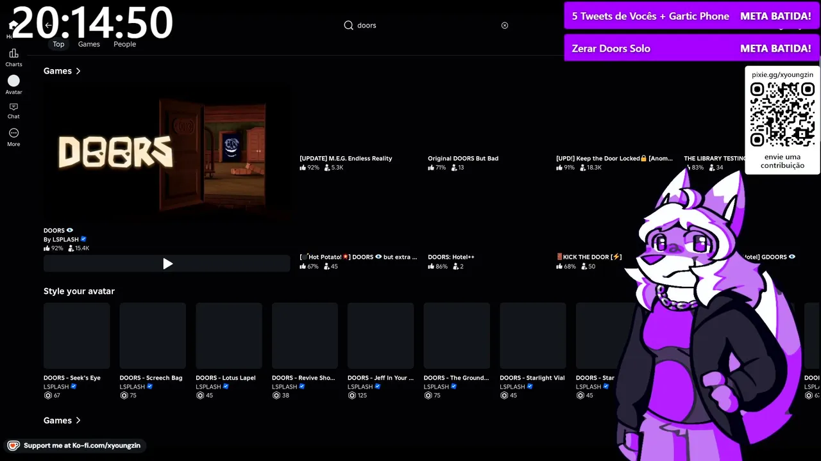Select the "DOORS - Jeff In Your..." item thumbnail
The width and height of the screenshot is (821, 461).
coord(381,336)
